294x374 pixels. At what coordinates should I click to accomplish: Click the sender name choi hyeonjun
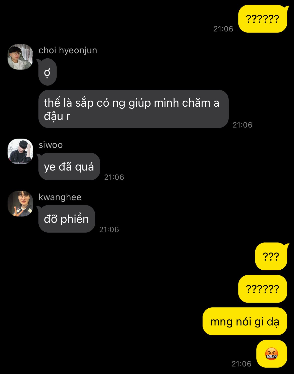coord(68,50)
